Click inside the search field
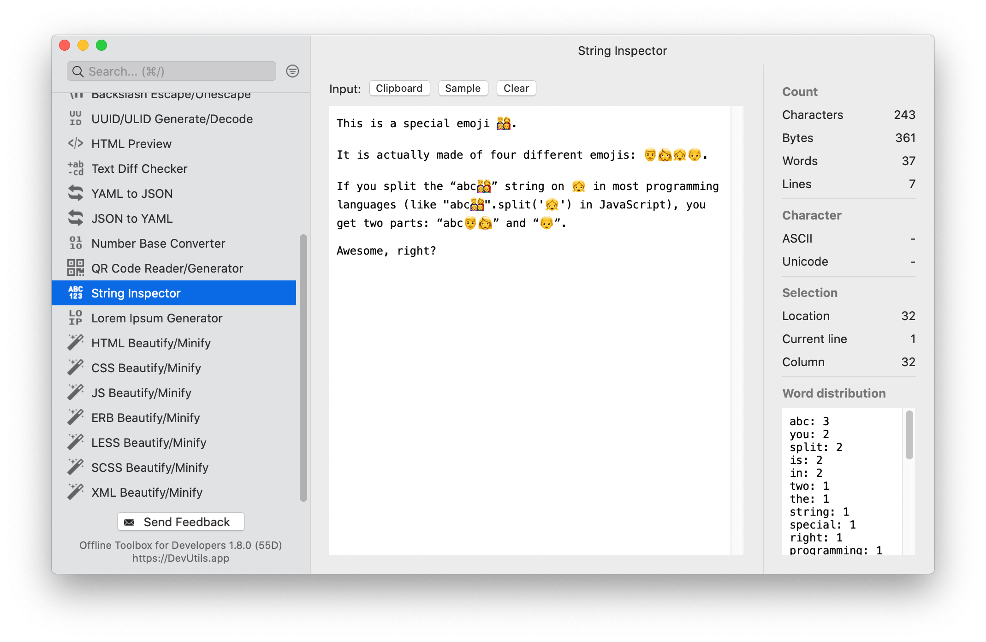 (171, 71)
